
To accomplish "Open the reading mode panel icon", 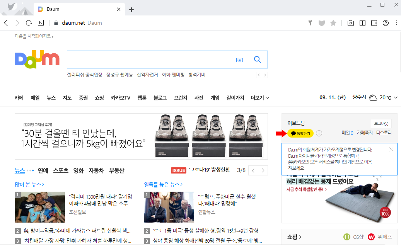I will point(362,23).
